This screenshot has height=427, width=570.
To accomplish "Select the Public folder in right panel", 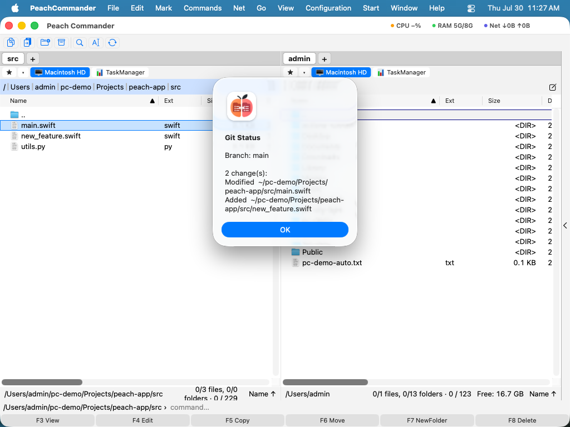I will 417,252.
